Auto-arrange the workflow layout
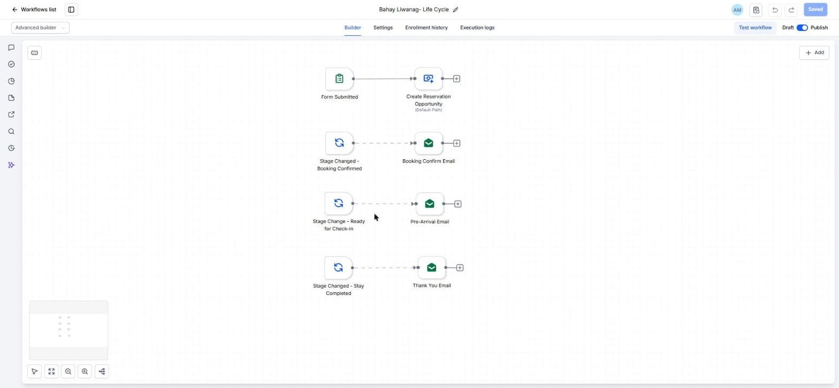The height and width of the screenshot is (388, 839). [102, 371]
